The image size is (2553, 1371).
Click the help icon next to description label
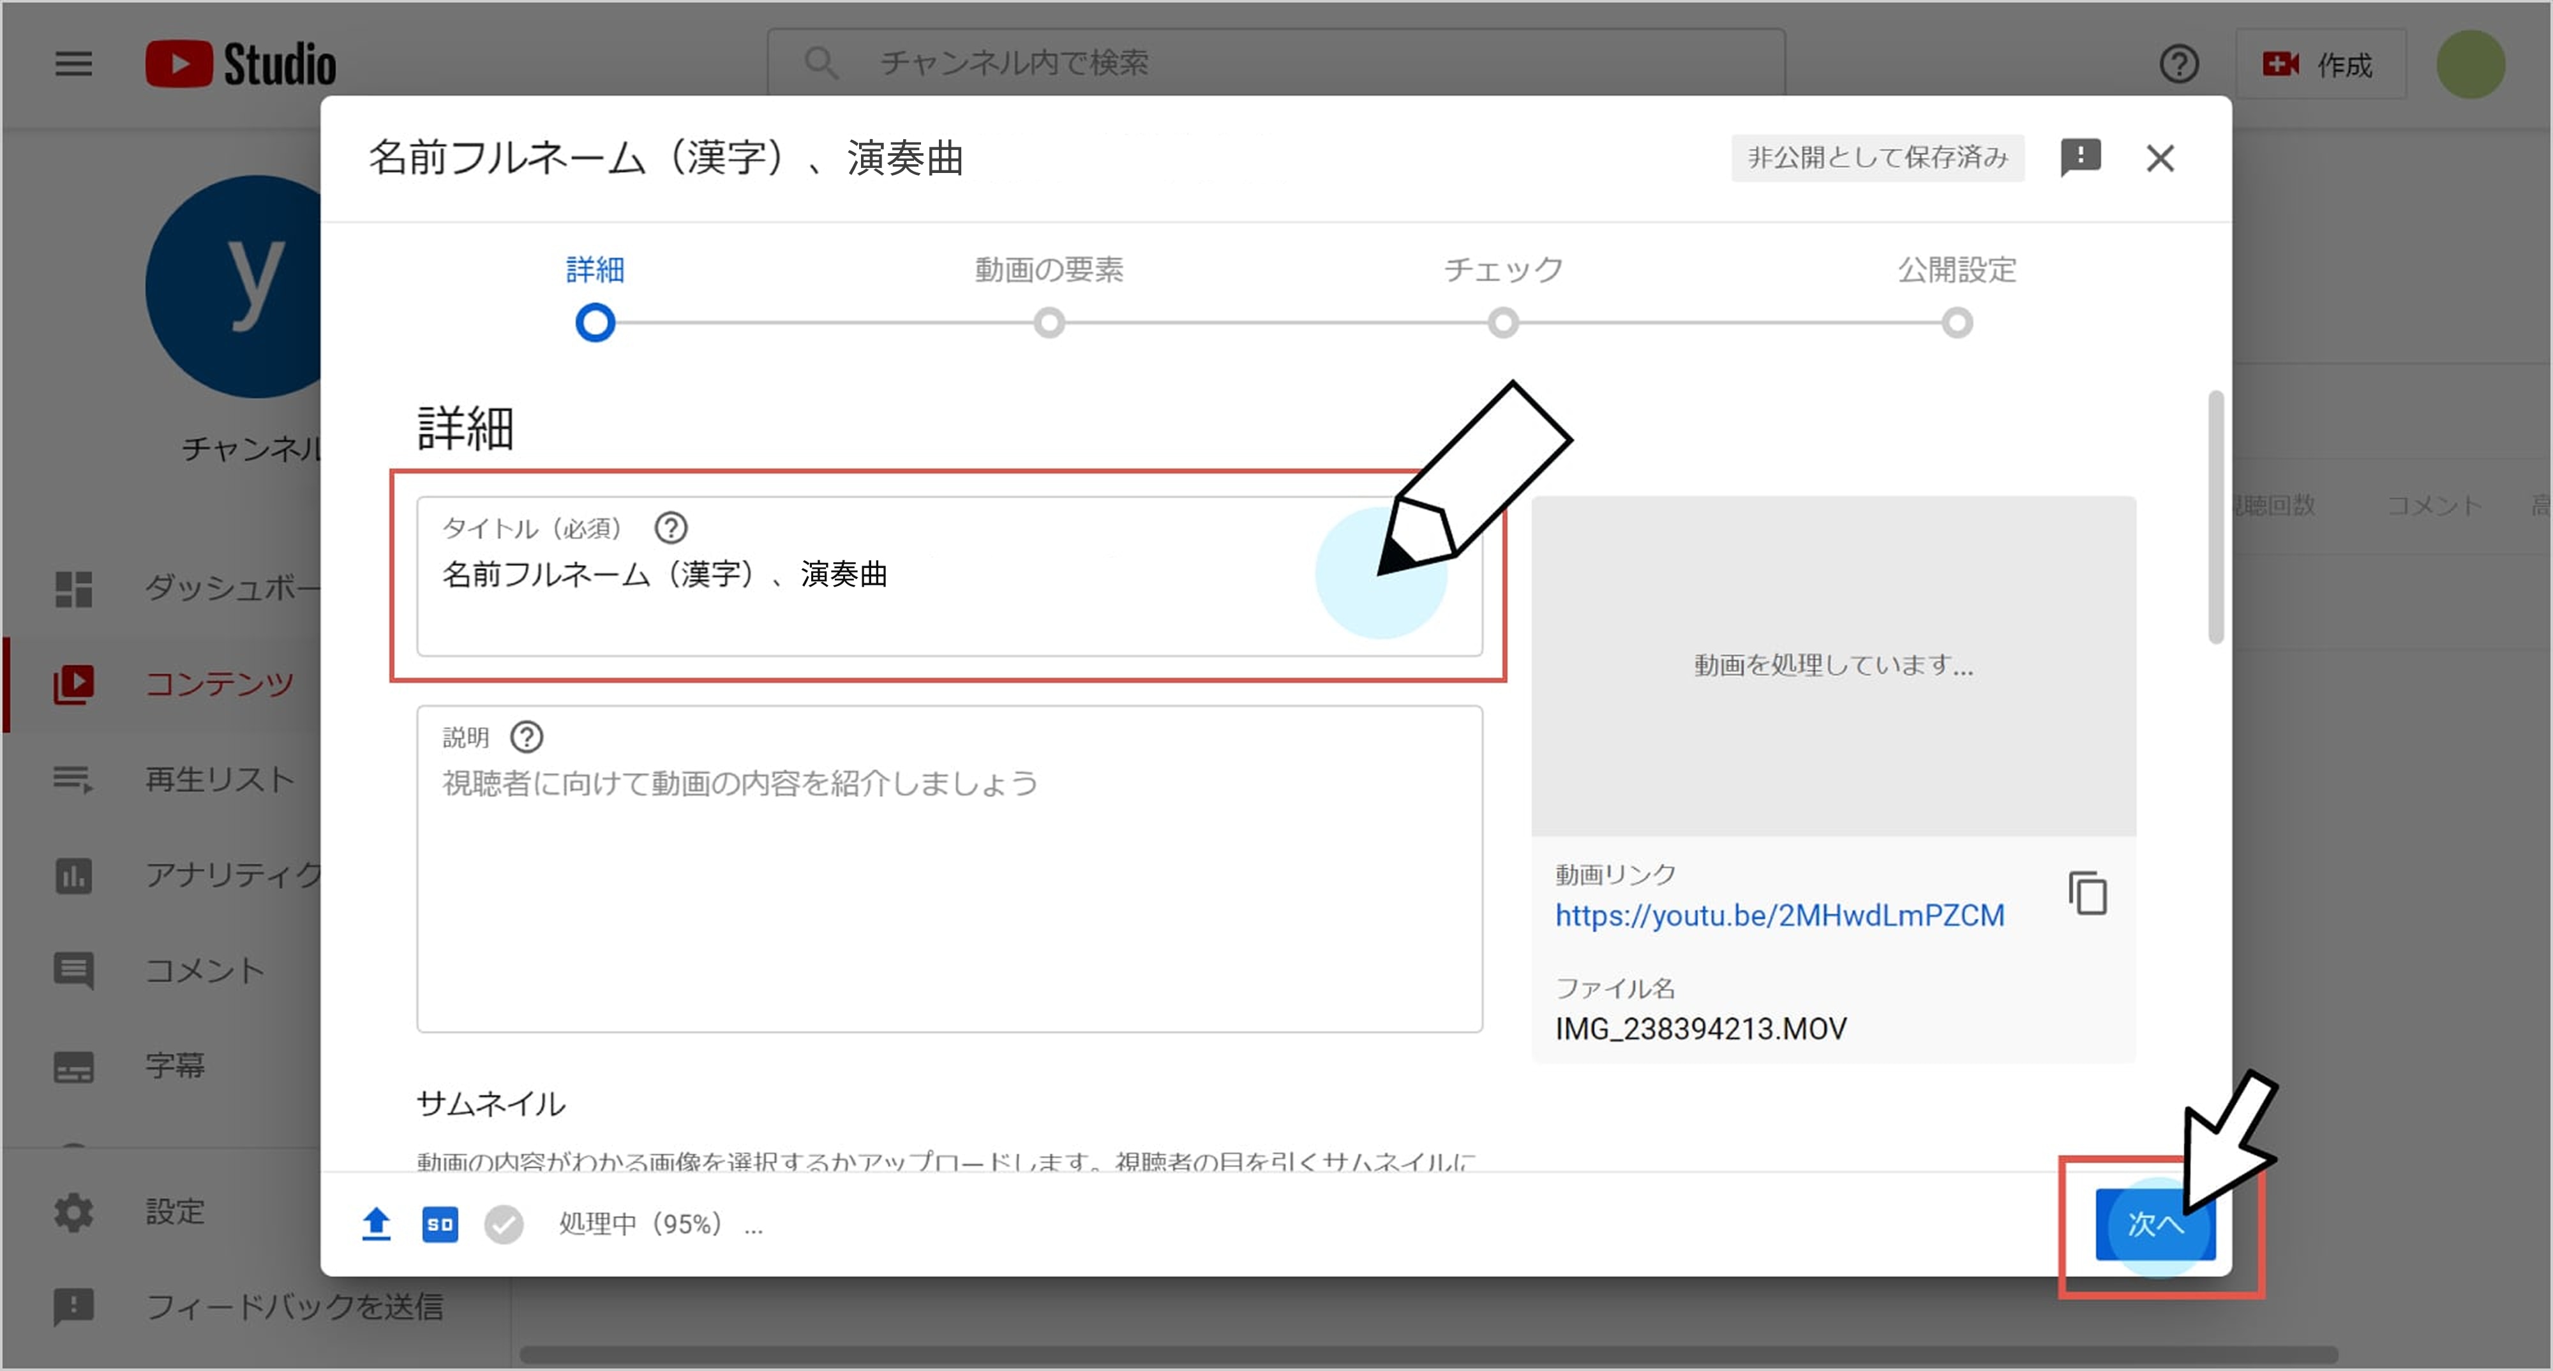(x=527, y=737)
